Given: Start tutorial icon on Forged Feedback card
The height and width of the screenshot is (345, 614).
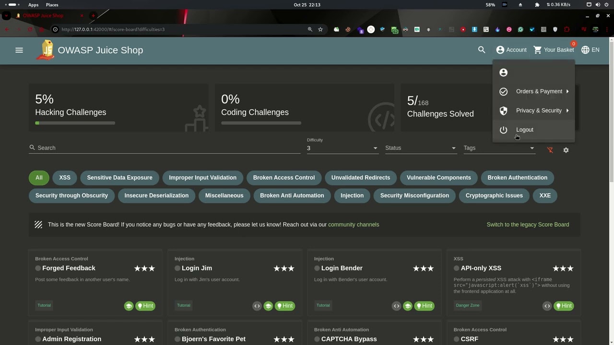Looking at the screenshot, I should tap(129, 306).
